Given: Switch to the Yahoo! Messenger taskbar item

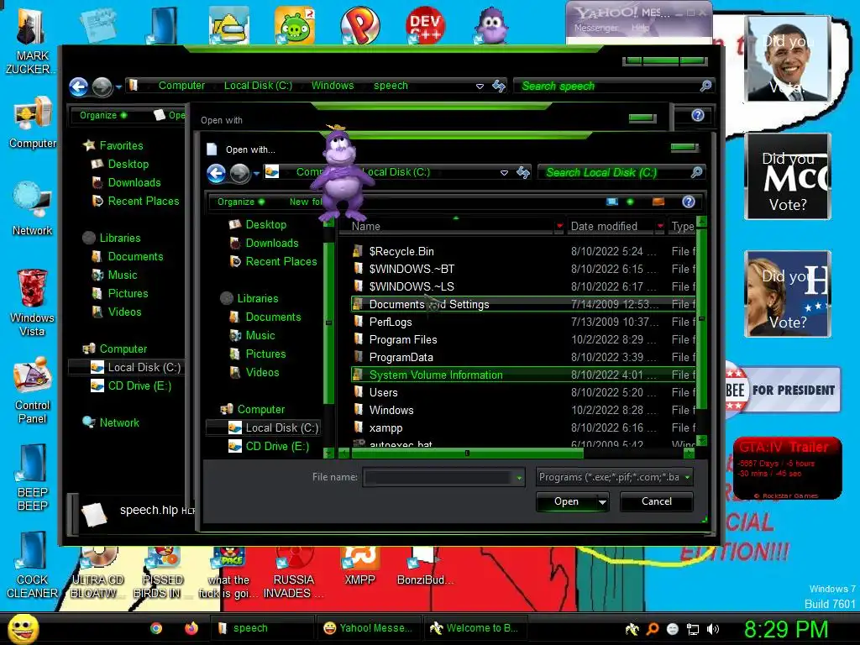Looking at the screenshot, I should 368,628.
